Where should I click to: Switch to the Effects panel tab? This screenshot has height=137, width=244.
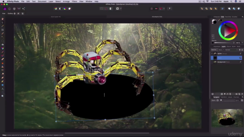tap(229, 46)
